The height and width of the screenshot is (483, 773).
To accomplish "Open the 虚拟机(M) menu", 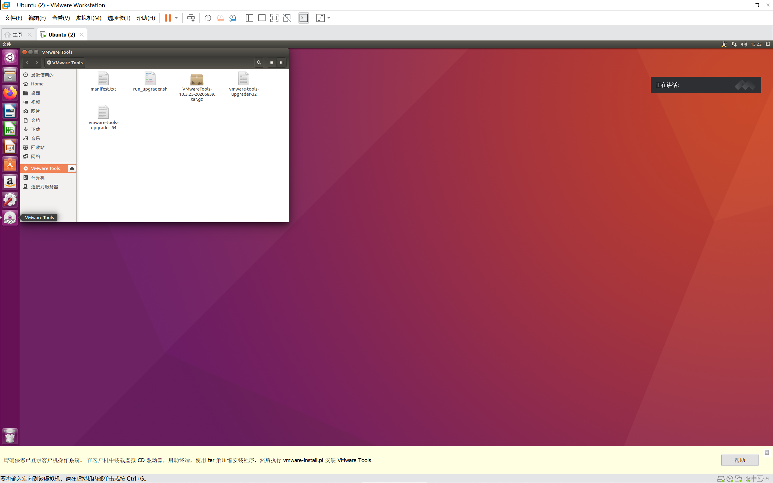I will [x=88, y=18].
